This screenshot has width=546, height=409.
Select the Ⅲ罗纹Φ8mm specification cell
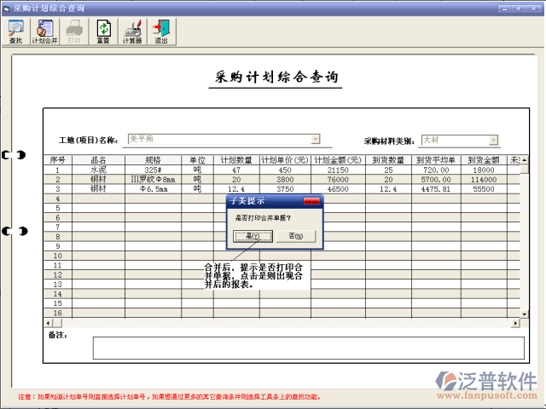(x=153, y=180)
